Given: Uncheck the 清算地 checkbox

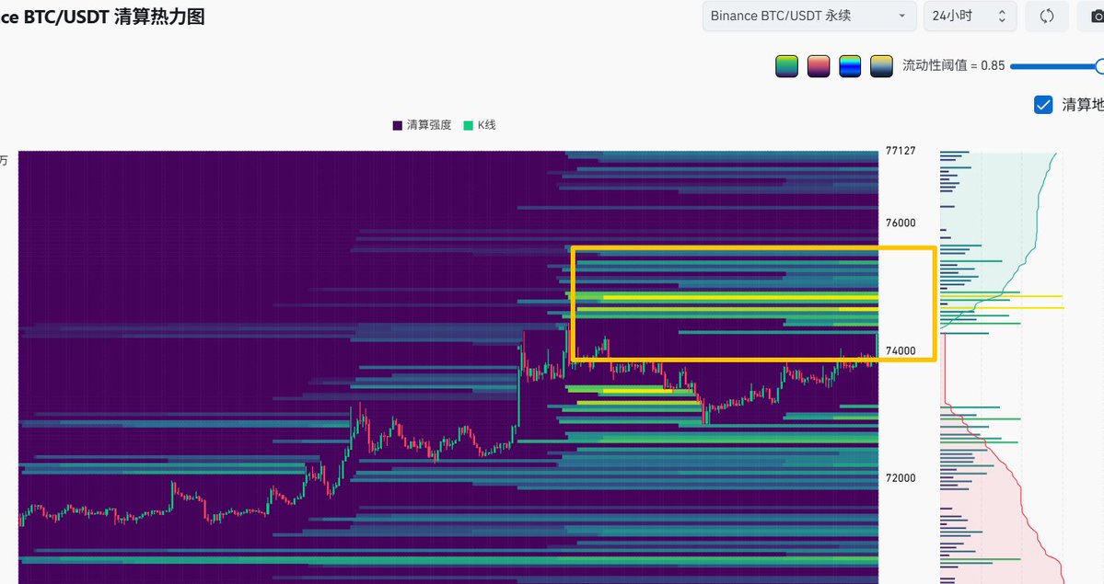Looking at the screenshot, I should [x=1043, y=104].
